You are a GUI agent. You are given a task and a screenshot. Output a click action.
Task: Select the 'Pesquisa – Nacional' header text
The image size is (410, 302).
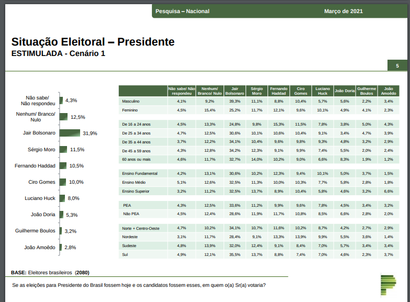tap(182, 12)
